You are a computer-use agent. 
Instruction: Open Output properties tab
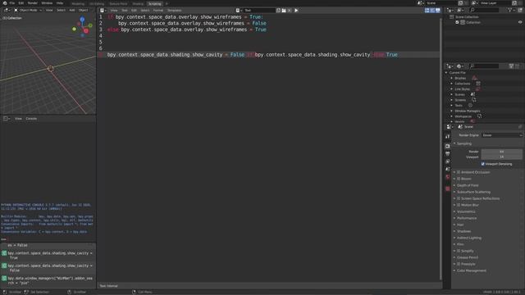coord(448,154)
